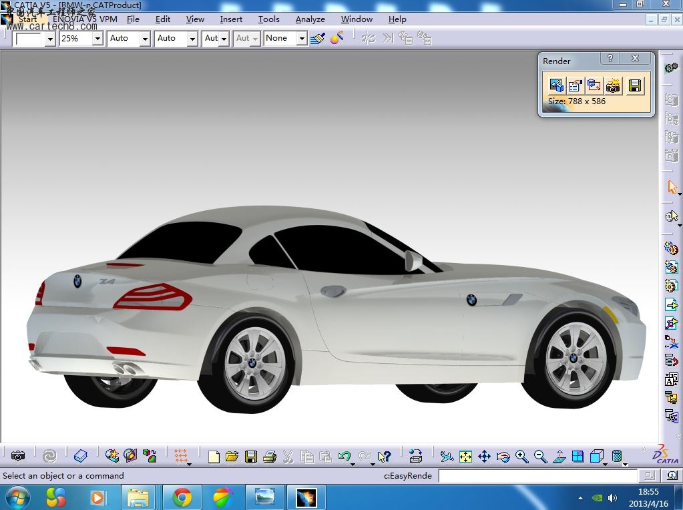
Task: Click the colored cubes icon in bottom toolbar
Action: click(x=150, y=456)
